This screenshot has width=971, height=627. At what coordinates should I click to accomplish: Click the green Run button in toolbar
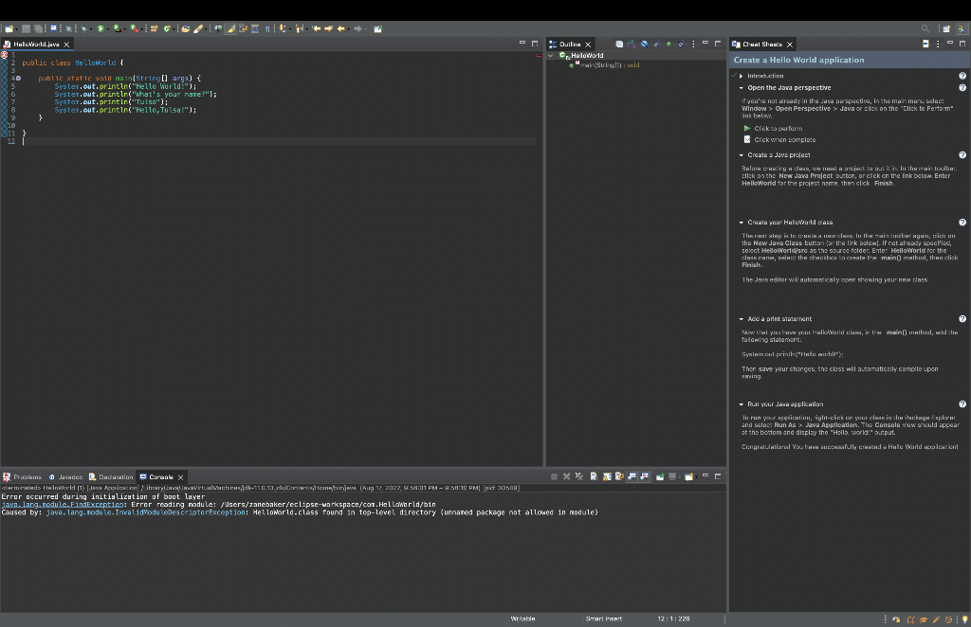pyautogui.click(x=99, y=29)
